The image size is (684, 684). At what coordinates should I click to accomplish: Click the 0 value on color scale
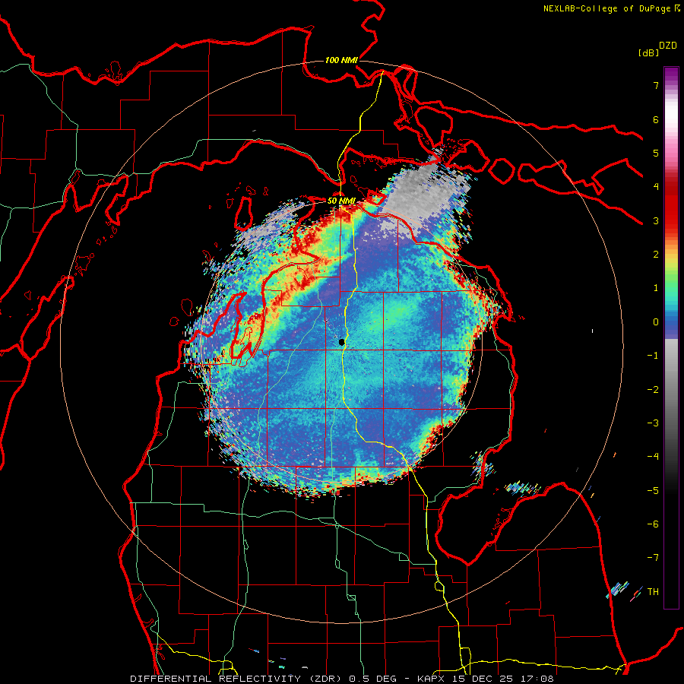656,322
